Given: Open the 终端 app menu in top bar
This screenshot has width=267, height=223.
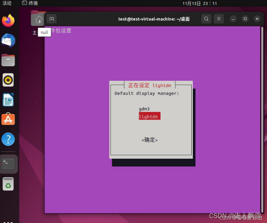Looking at the screenshot, I should [30, 3].
